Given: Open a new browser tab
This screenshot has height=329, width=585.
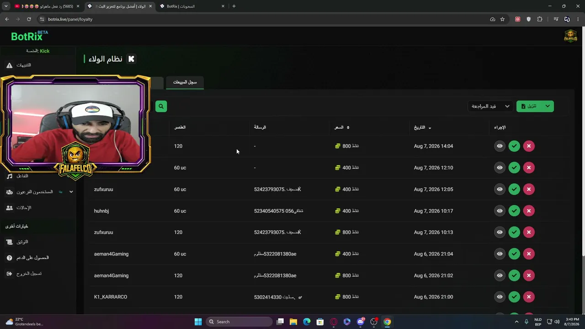Looking at the screenshot, I should [x=234, y=6].
